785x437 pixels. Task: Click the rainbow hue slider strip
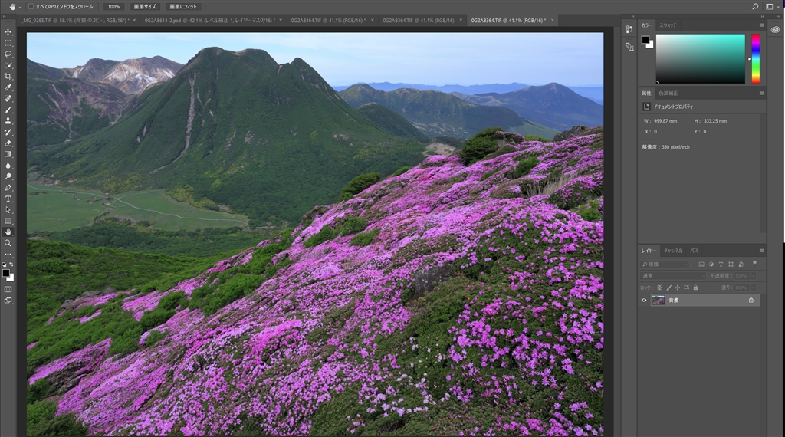point(755,58)
